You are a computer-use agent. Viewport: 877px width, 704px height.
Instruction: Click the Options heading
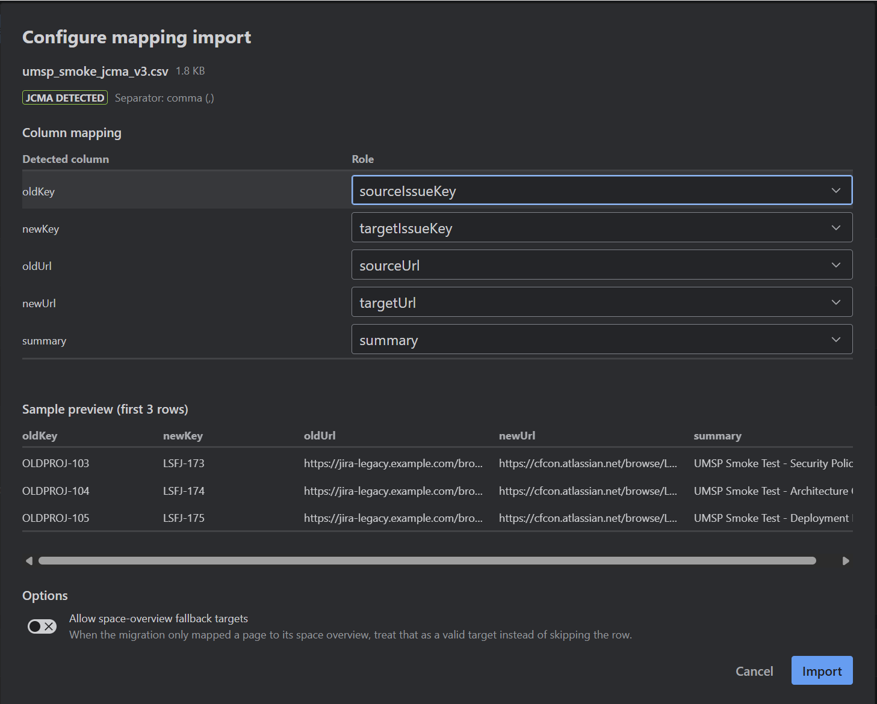pos(45,596)
